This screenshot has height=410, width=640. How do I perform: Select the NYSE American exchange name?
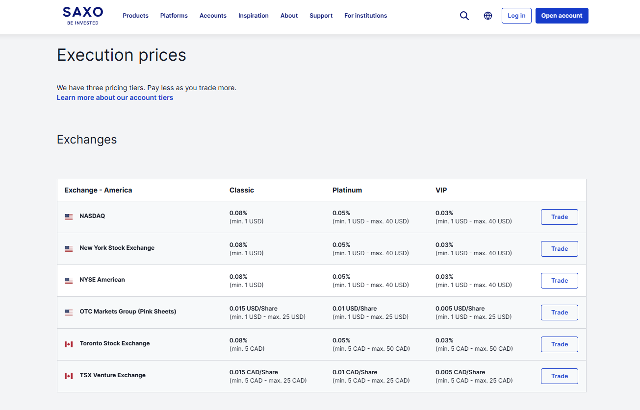pyautogui.click(x=102, y=280)
